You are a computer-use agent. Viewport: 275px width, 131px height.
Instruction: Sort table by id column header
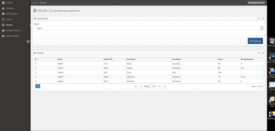46,59
